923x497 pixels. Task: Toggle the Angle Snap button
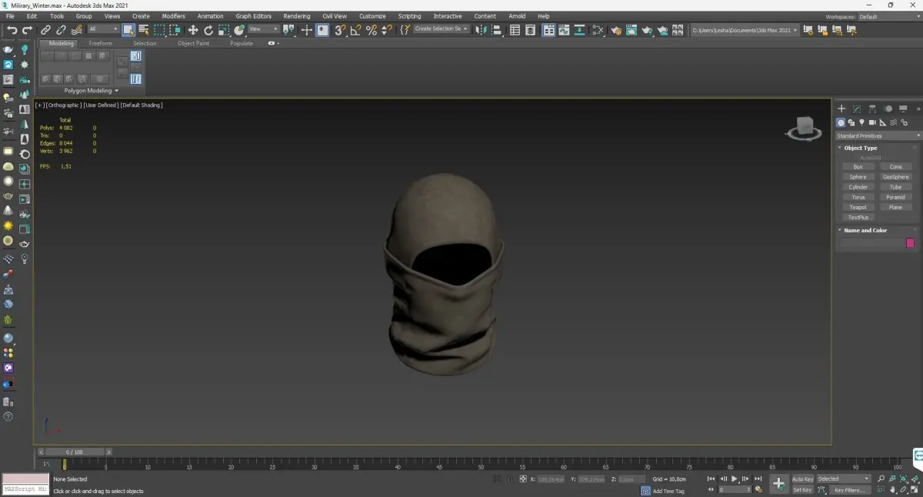[x=355, y=30]
